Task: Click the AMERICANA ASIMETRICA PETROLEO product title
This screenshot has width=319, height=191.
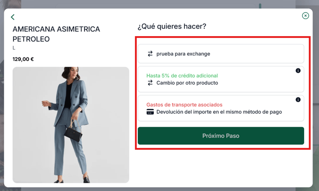Action: coord(57,34)
